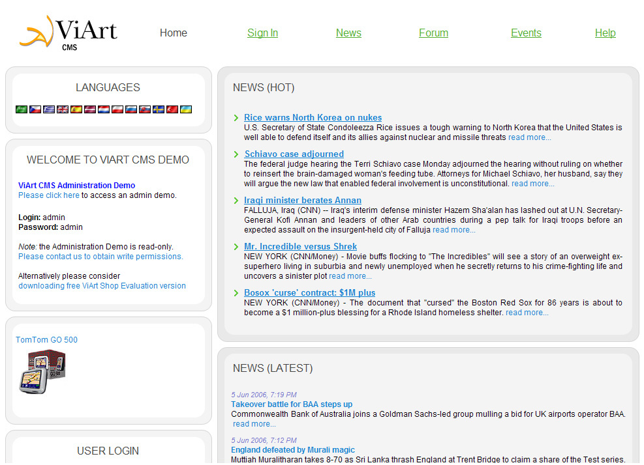The width and height of the screenshot is (644, 465).
Task: Click the date 5 Jun 2006, 7:12 PM
Action: tap(264, 440)
